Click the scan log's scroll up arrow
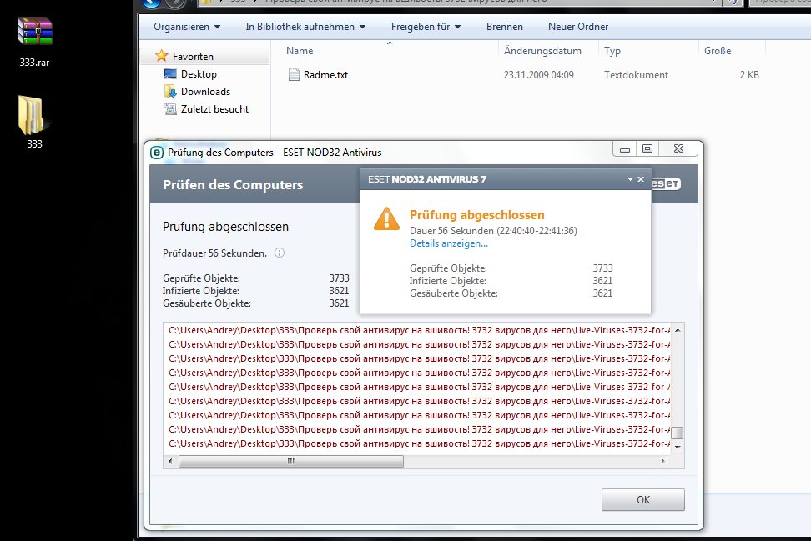Screen dimensions: 811x541 point(678,330)
